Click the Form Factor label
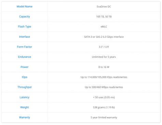162x125 pixels. tap(25, 47)
